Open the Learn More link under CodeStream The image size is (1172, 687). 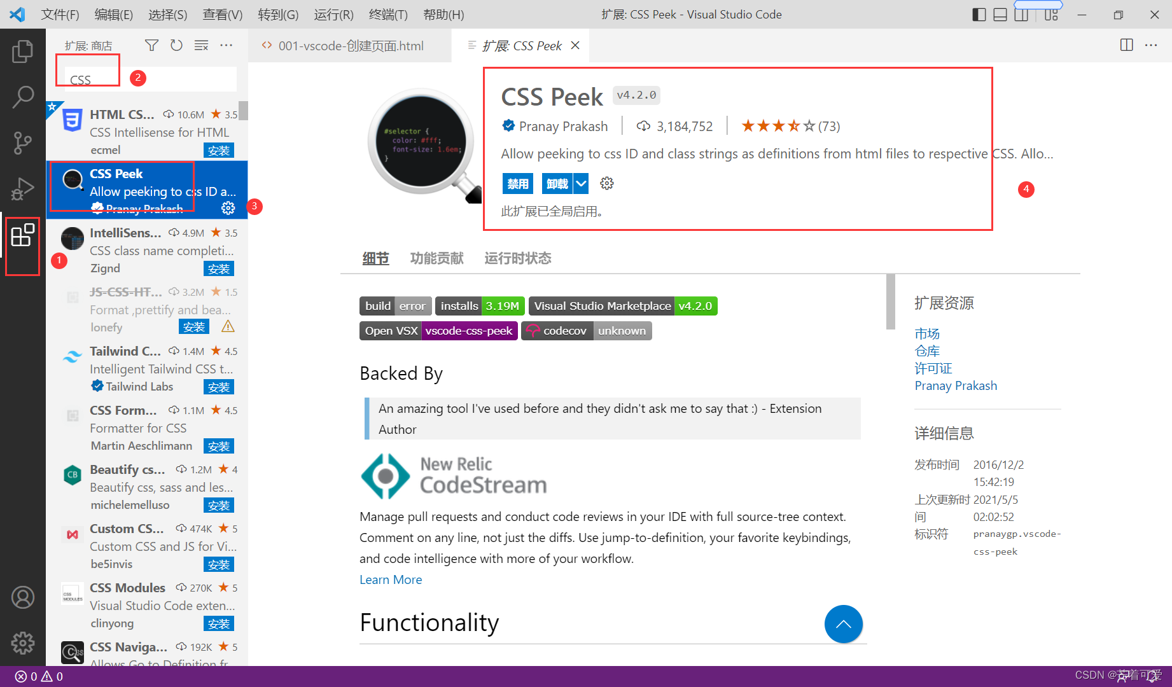click(x=391, y=579)
